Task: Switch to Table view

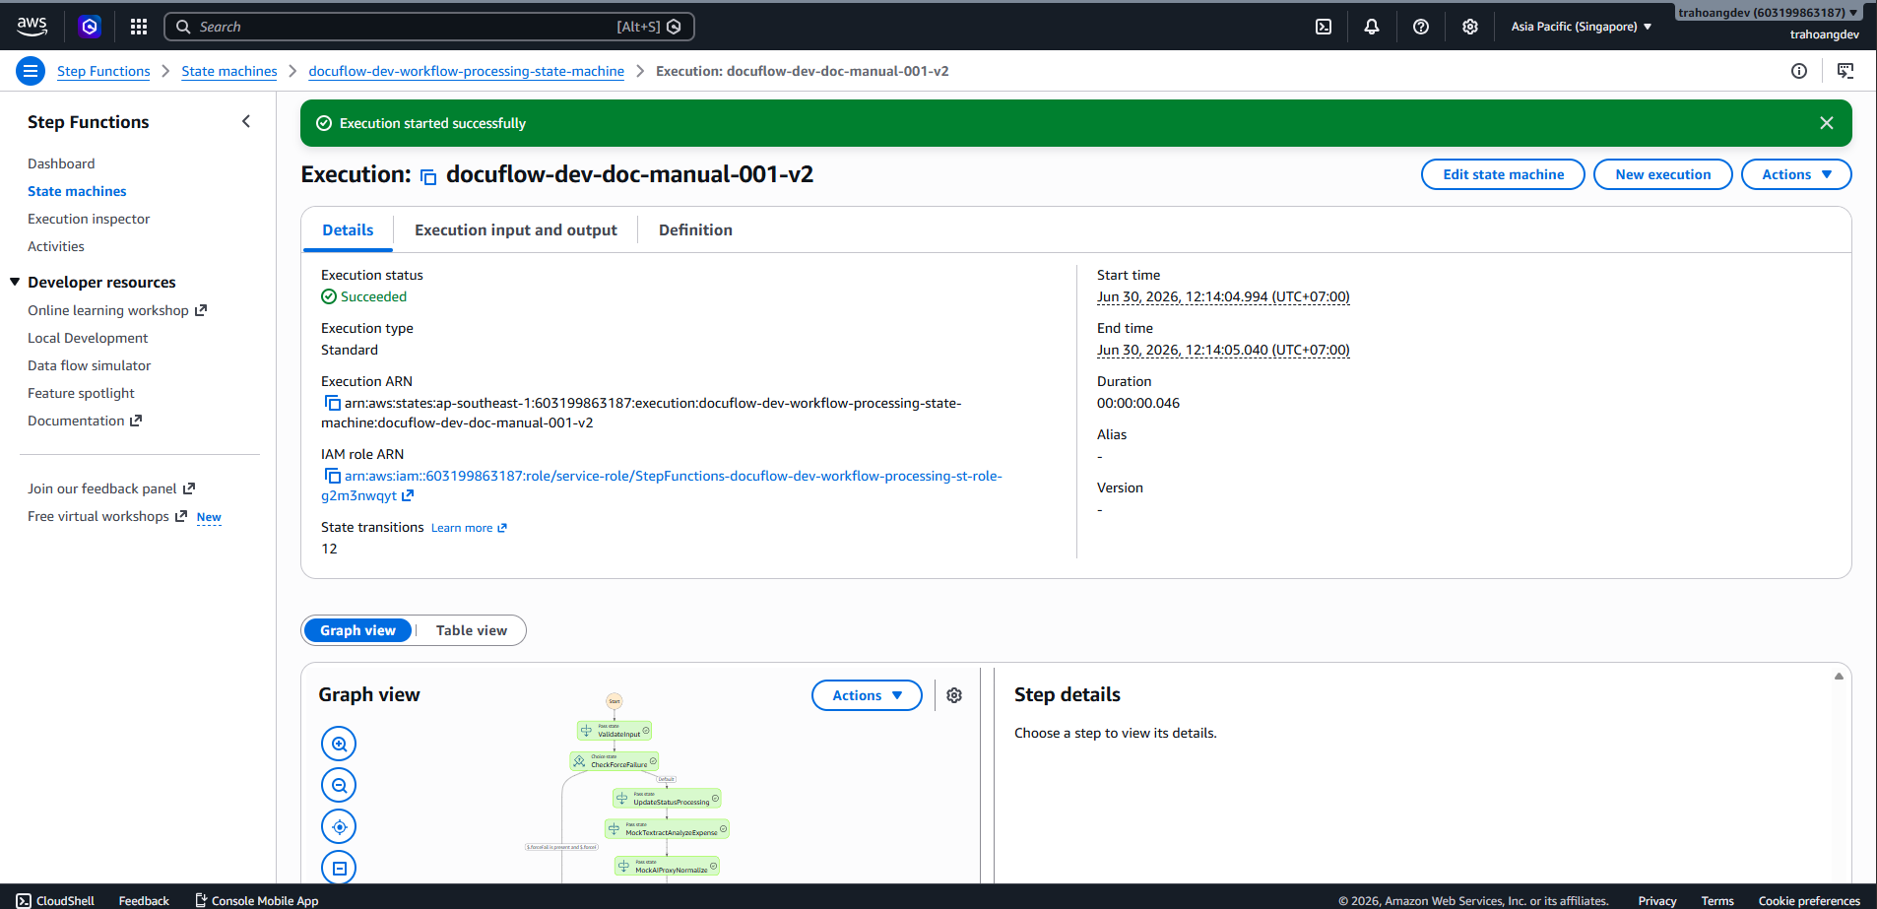Action: [x=472, y=630]
